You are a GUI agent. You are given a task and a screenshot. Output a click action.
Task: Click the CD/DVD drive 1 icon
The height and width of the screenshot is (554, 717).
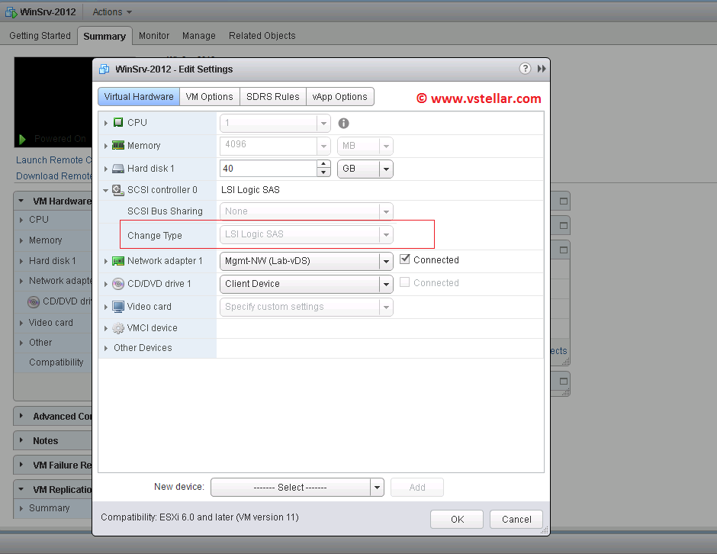(118, 284)
